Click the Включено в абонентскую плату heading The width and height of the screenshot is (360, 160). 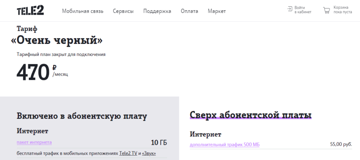tap(82, 116)
